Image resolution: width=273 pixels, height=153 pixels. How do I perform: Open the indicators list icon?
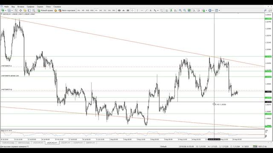(x=203, y=10)
